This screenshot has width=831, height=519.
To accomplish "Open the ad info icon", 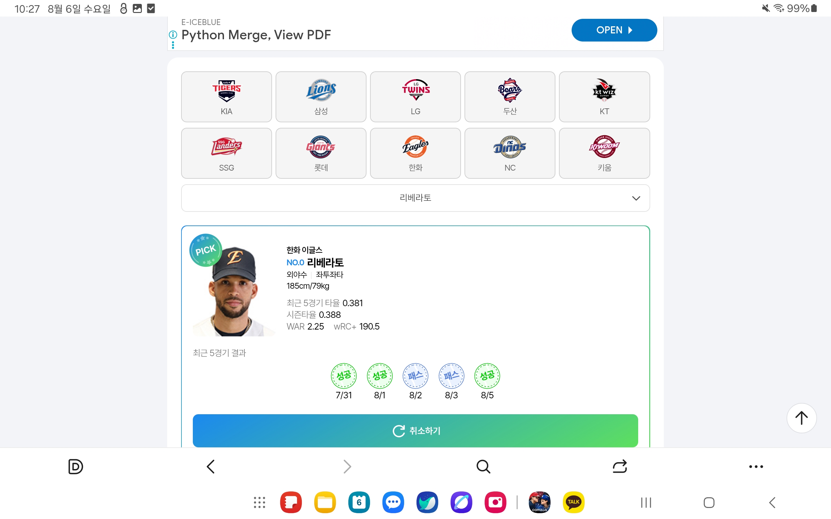I will (x=173, y=35).
